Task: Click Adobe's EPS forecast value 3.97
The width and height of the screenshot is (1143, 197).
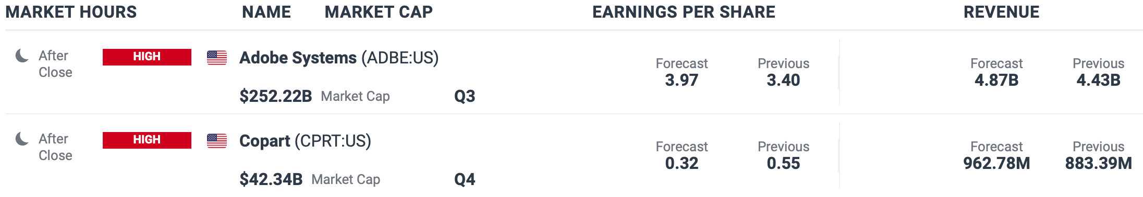Action: pyautogui.click(x=682, y=80)
